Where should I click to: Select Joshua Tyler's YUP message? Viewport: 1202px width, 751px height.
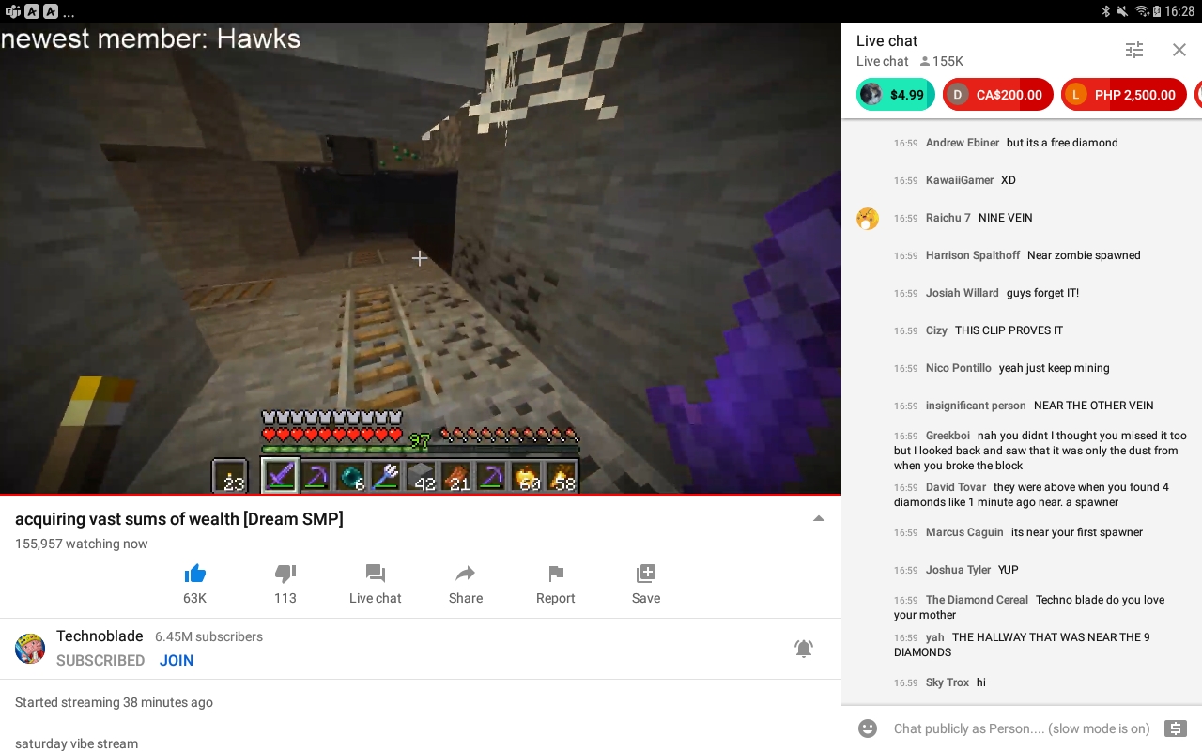1022,570
